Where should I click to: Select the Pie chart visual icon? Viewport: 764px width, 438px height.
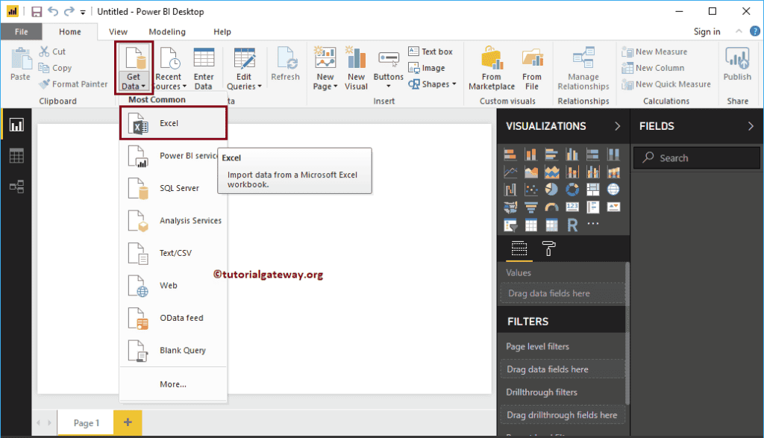tap(551, 188)
